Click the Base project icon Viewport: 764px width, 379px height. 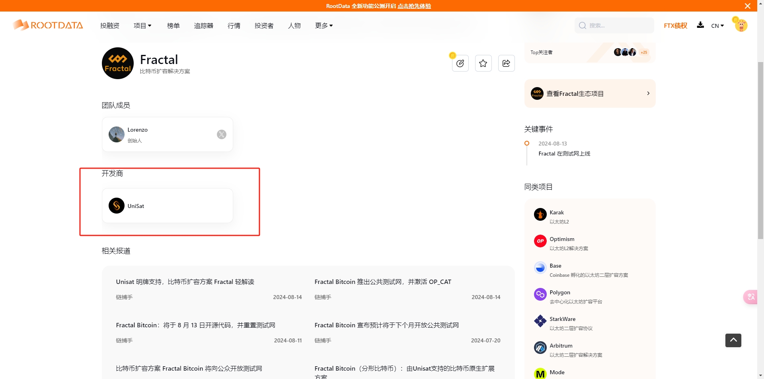(540, 268)
